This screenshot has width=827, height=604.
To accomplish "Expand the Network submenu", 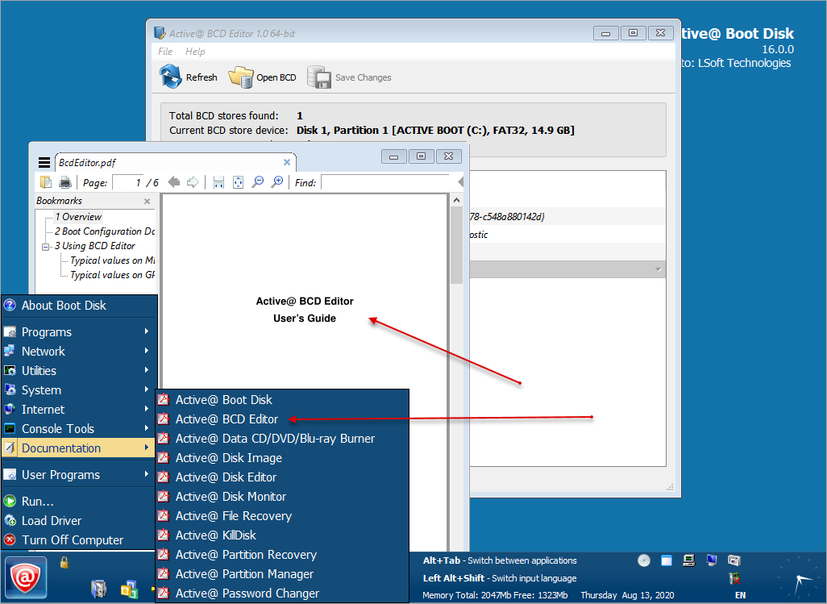I will coord(80,352).
